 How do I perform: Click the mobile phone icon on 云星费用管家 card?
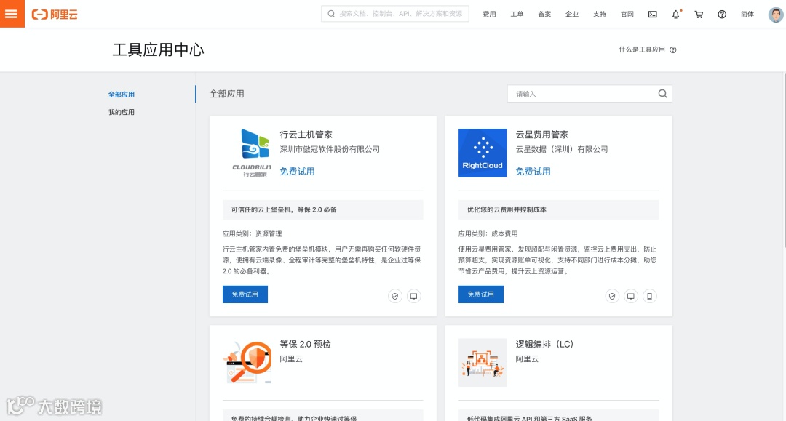tap(650, 297)
